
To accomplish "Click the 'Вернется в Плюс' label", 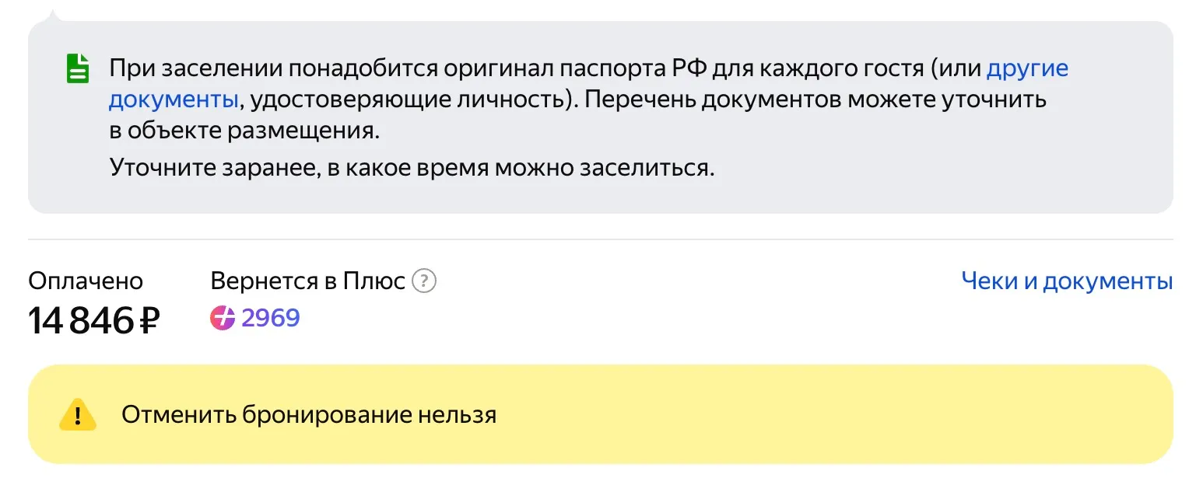I will coord(307,281).
